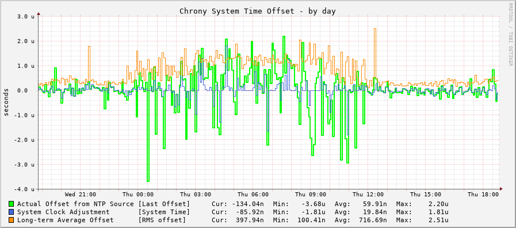Click the Wed 21:00 time axis label
Viewport: 516px width, 228px height.
click(81, 195)
